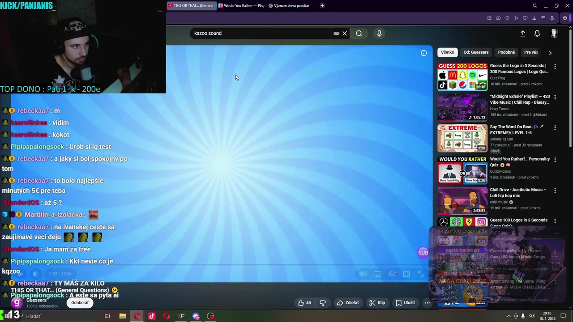
Task: Start voice search with the microphone icon
Action: (x=379, y=33)
